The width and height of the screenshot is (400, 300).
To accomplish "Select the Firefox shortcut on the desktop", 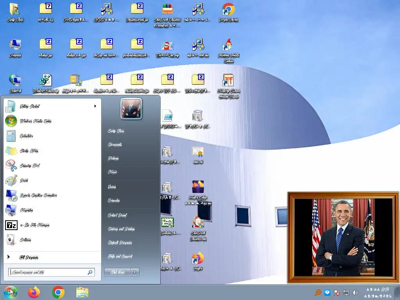I will (x=198, y=261).
